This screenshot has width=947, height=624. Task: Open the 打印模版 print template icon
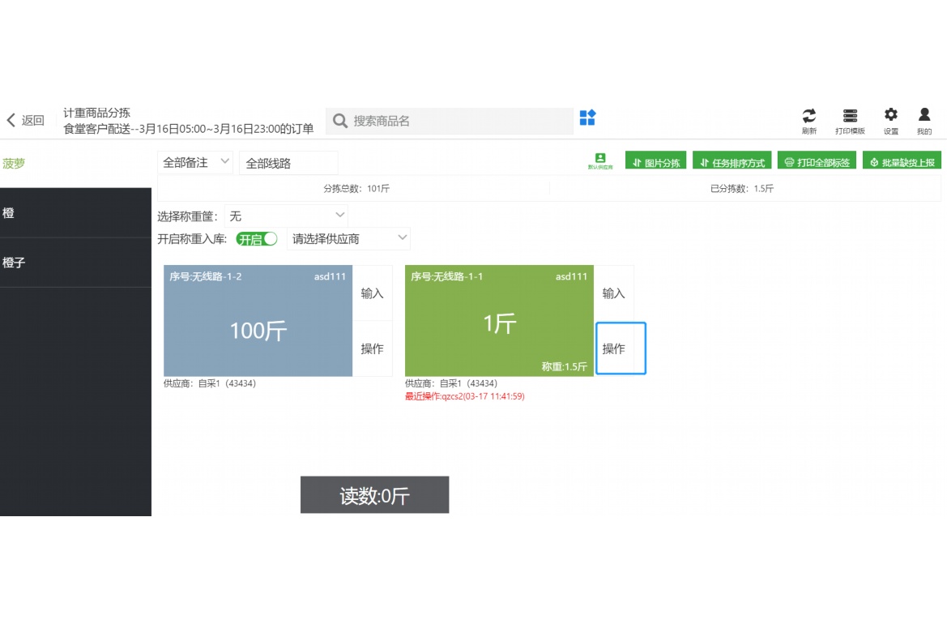(850, 121)
